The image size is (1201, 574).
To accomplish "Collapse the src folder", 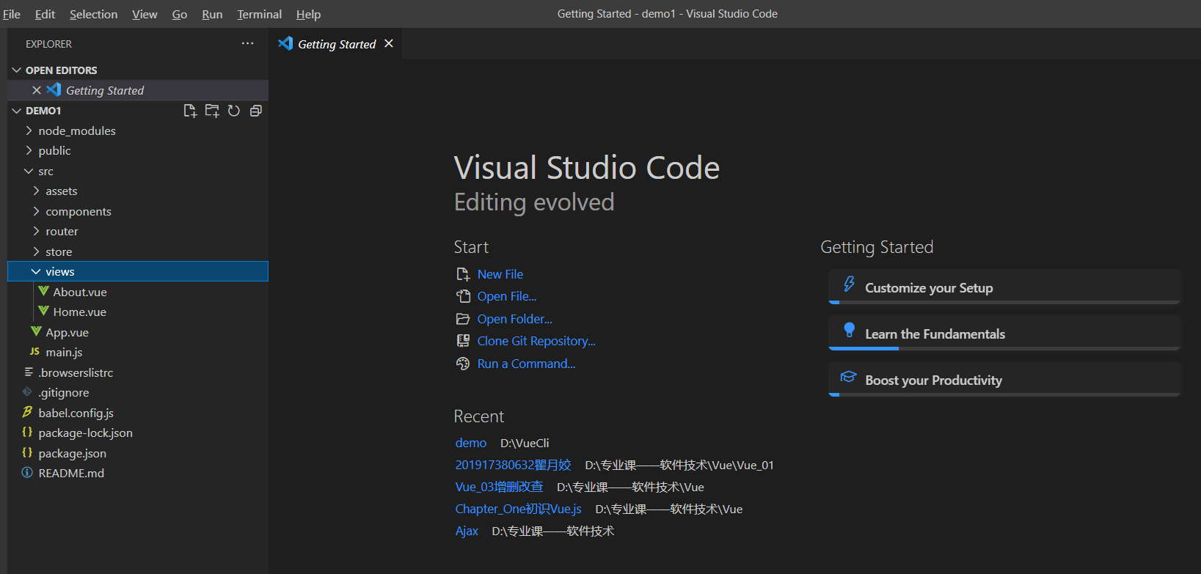I will (29, 171).
